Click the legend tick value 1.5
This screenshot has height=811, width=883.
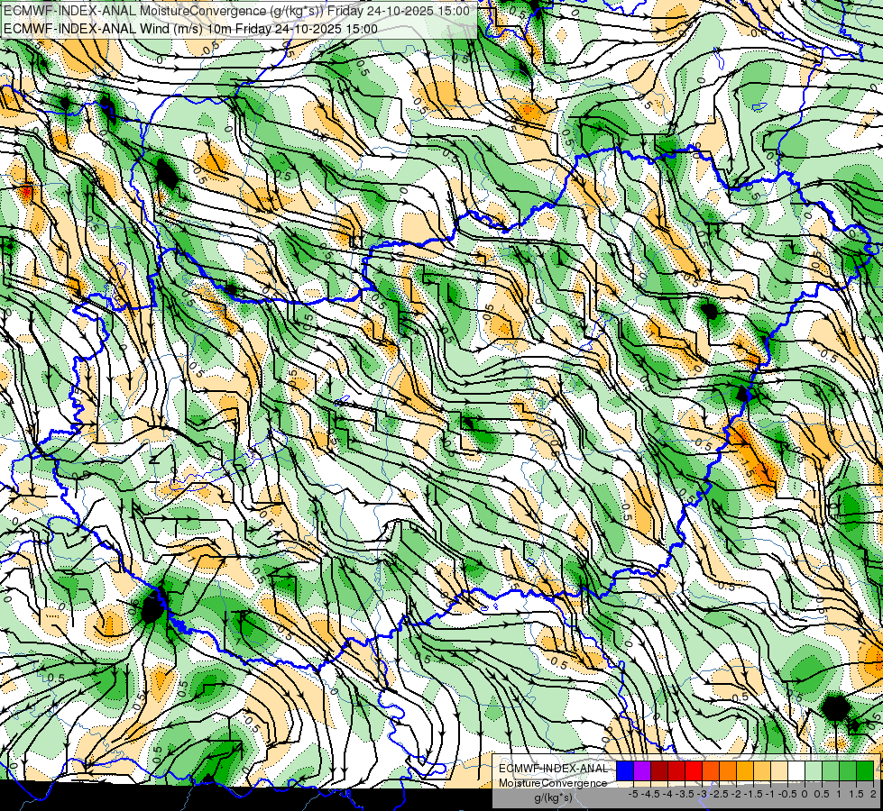856,794
